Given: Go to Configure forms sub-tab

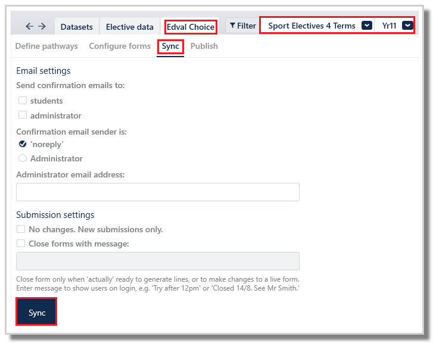Looking at the screenshot, I should (120, 46).
